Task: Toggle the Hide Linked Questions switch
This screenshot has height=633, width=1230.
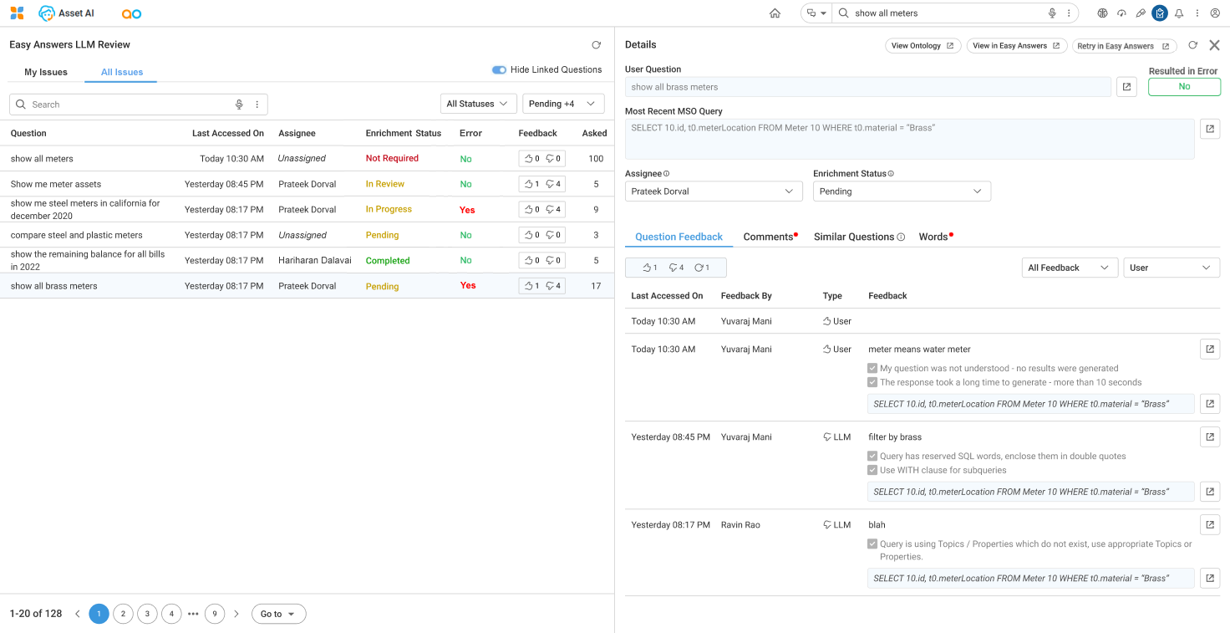Action: click(499, 70)
